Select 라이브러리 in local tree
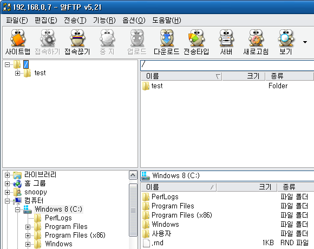314x249 pixels. [x=40, y=175]
